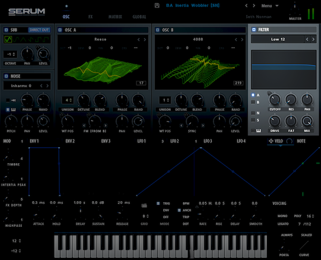Click the save preset floppy disk icon
The image size is (321, 260).
click(157, 5)
